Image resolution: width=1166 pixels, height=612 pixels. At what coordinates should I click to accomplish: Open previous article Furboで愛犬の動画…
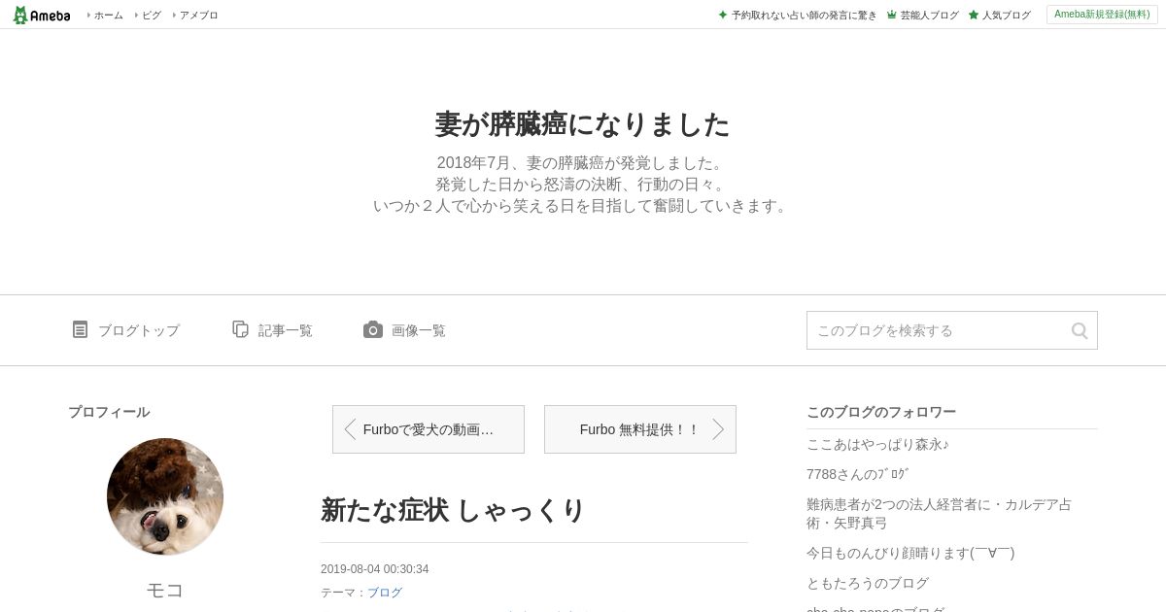429,429
